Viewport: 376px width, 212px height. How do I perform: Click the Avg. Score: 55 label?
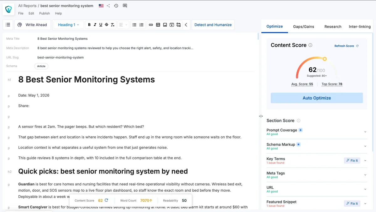302,84
